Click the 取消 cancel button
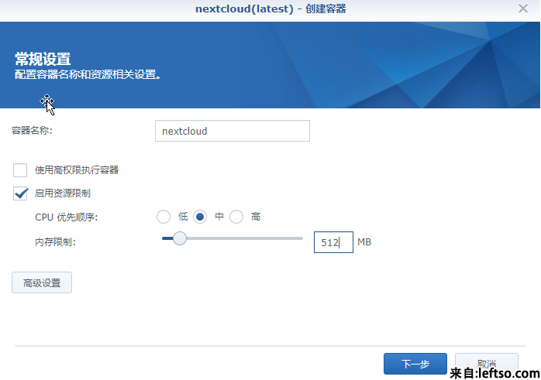The width and height of the screenshot is (541, 380). tap(487, 364)
